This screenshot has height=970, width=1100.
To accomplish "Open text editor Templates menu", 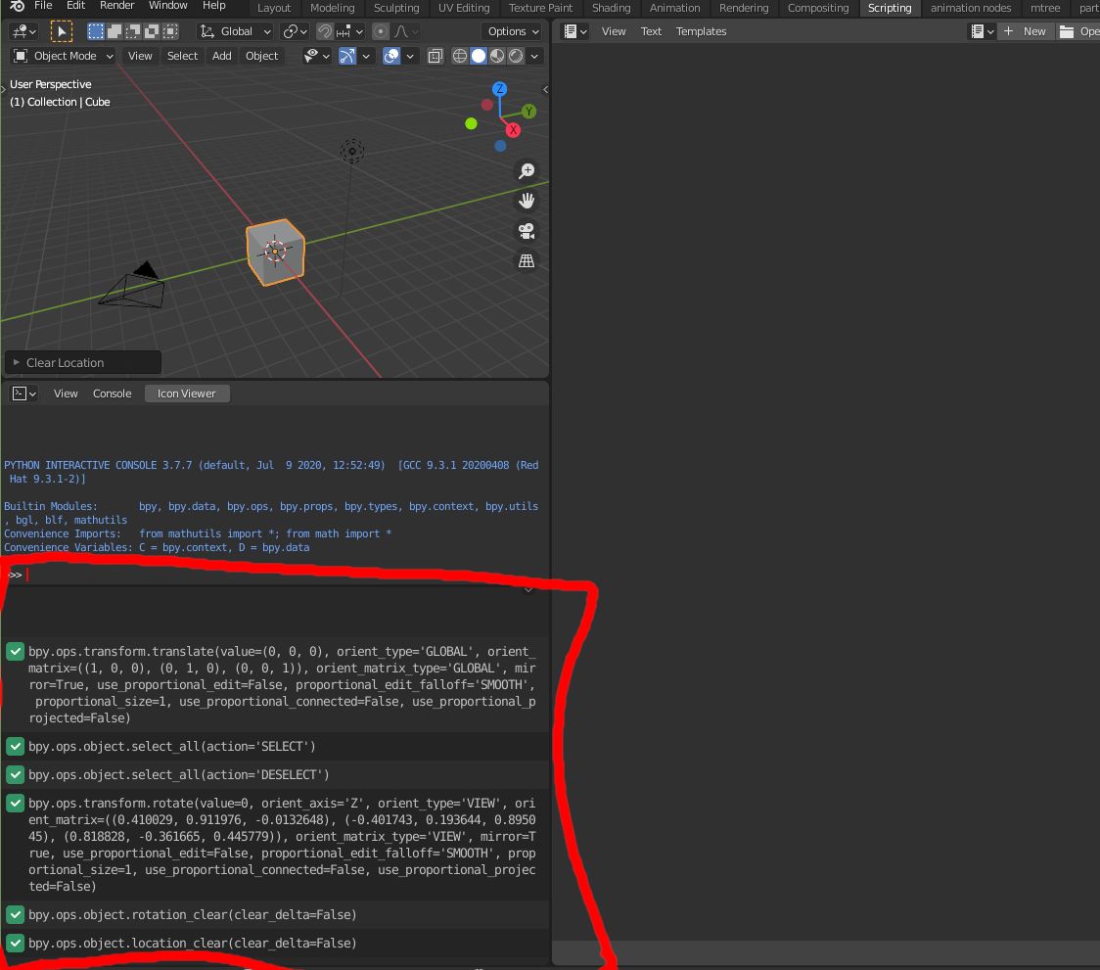I will tap(701, 31).
